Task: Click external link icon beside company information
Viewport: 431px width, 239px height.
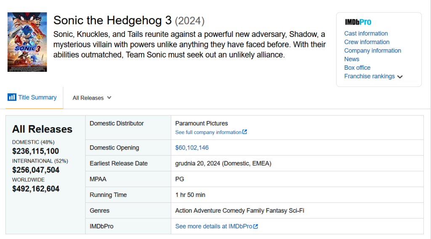Action: click(x=245, y=132)
